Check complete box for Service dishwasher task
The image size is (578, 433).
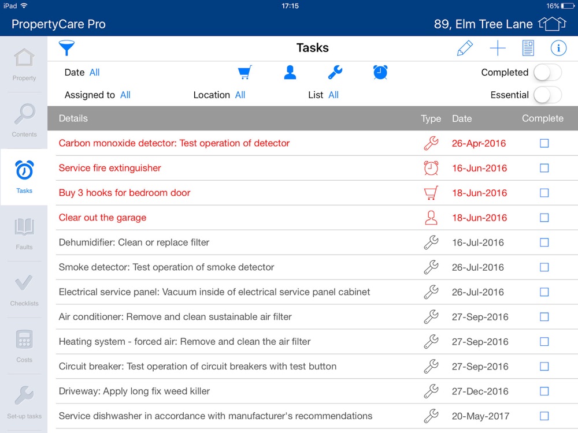click(544, 416)
